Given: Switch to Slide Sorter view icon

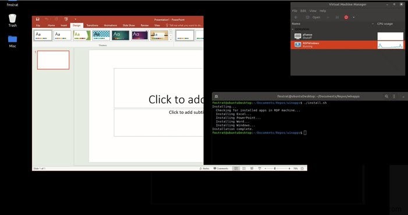Looking at the screenshot, I should click(244, 169).
